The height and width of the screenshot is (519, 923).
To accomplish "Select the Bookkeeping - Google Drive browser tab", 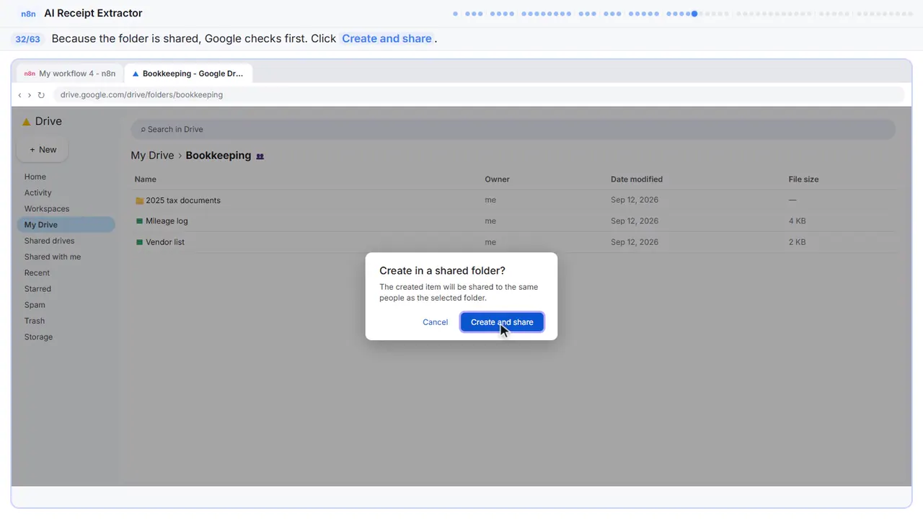I will (x=188, y=74).
